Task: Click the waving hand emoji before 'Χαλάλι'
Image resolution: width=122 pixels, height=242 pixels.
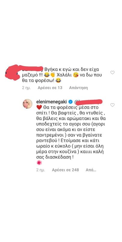Action: tap(53, 75)
